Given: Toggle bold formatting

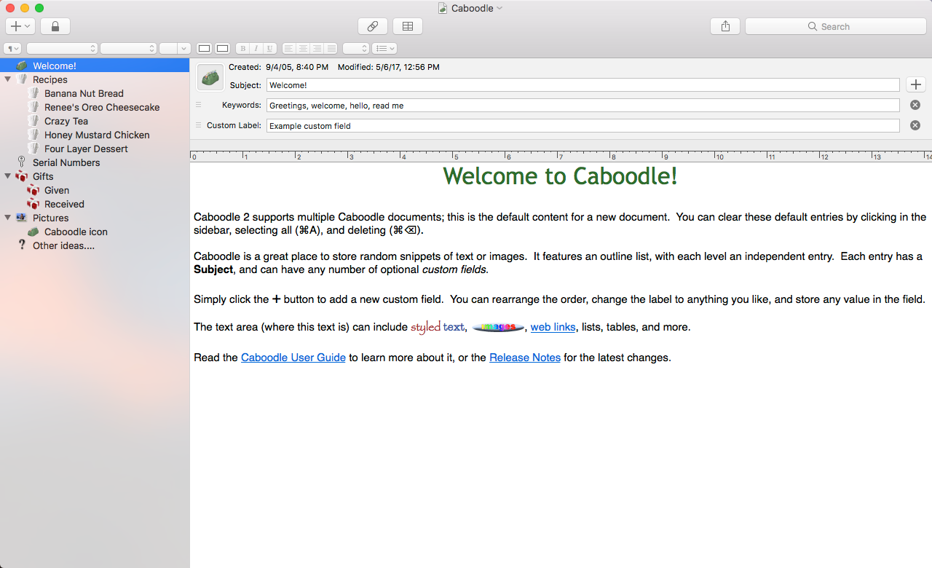Looking at the screenshot, I should (243, 49).
